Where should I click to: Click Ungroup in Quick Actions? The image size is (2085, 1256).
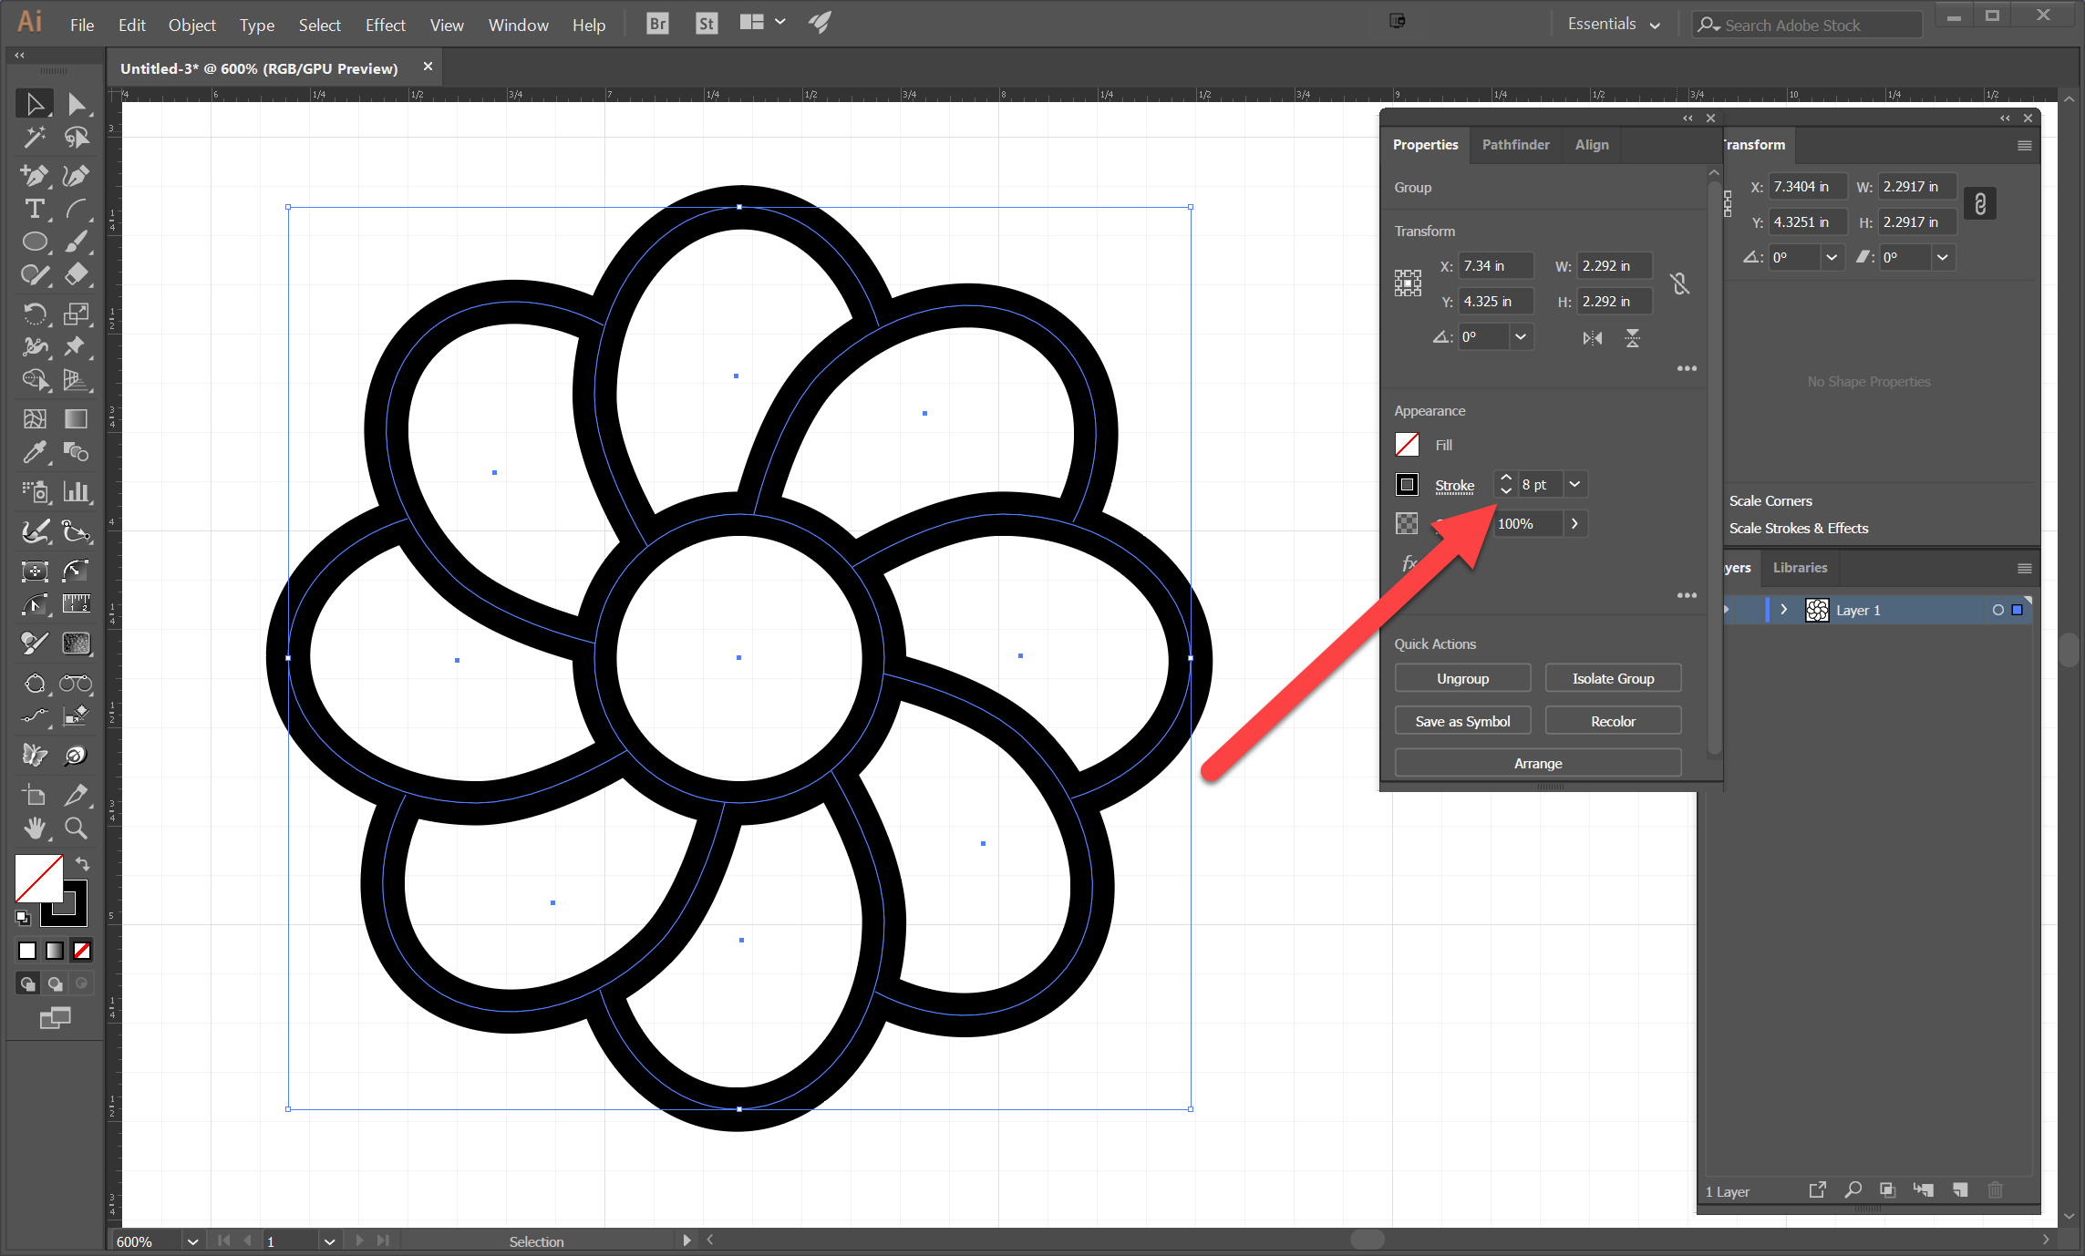click(x=1461, y=677)
